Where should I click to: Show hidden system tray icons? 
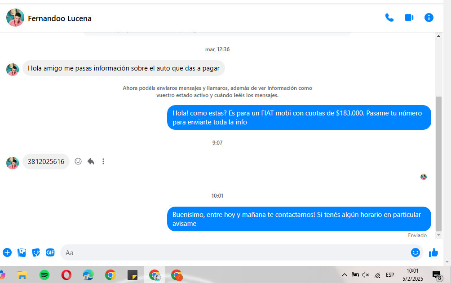pyautogui.click(x=344, y=275)
